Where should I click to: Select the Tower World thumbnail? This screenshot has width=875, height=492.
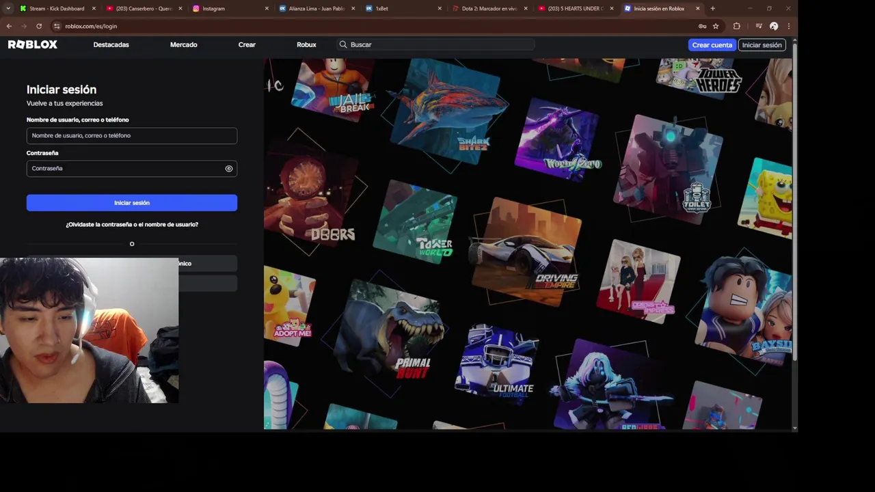(x=415, y=222)
